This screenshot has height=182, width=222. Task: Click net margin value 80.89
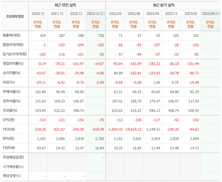118,73
